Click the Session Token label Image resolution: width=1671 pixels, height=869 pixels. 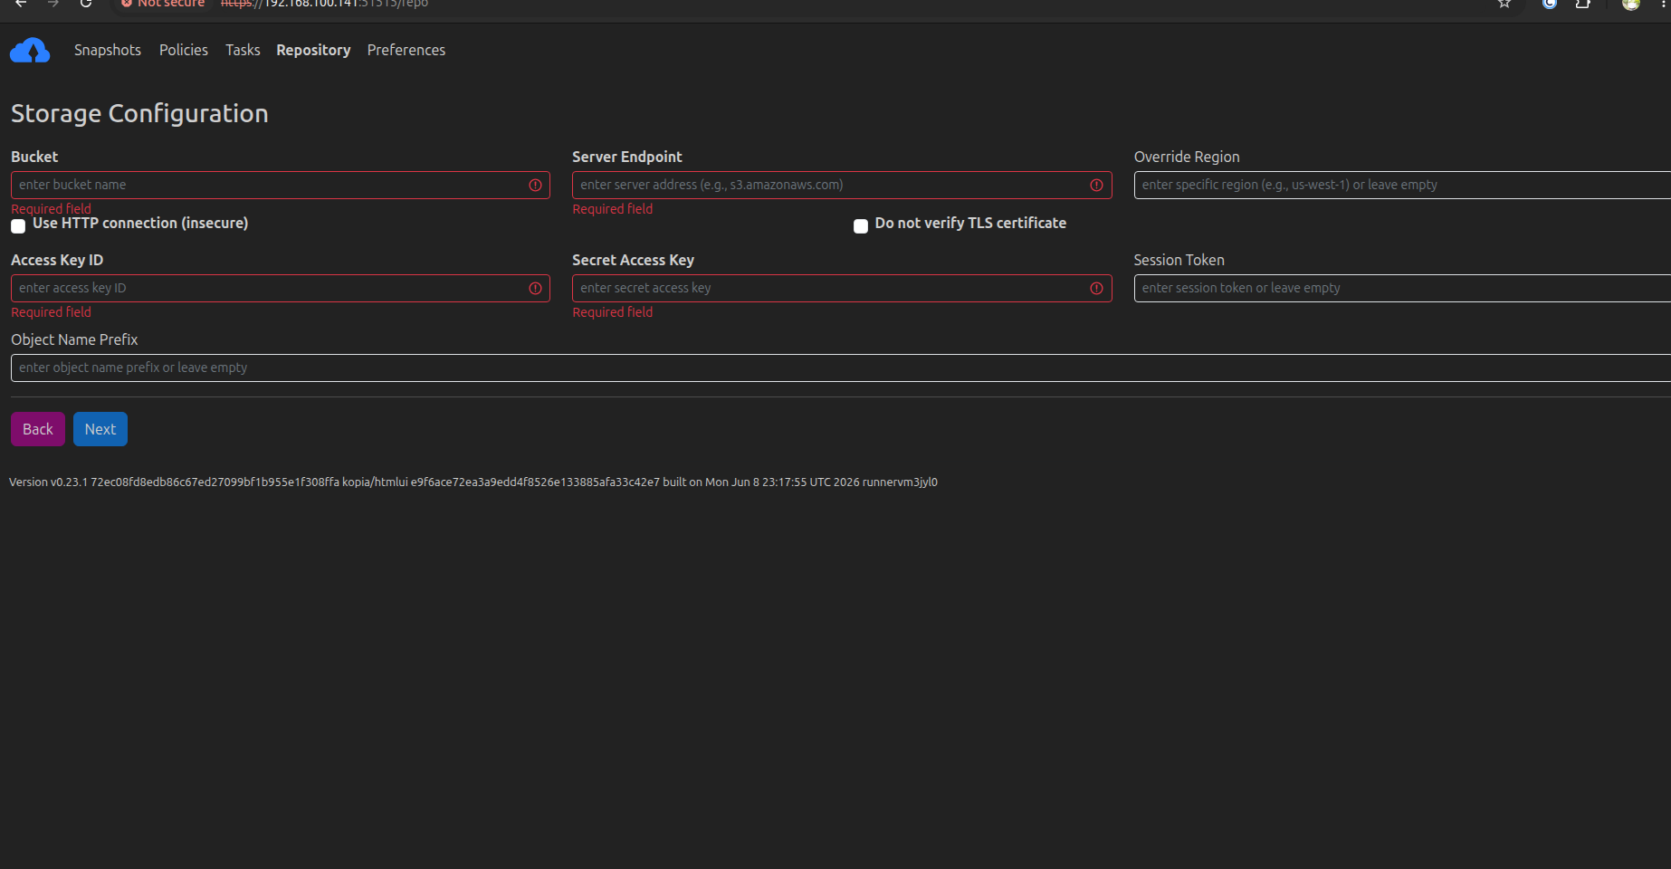(x=1179, y=260)
